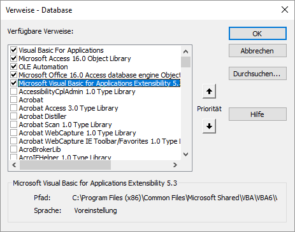Select 'AccessibilityCplAdmin 1.0 Type Library' row
This screenshot has width=295, height=232.
click(x=77, y=92)
